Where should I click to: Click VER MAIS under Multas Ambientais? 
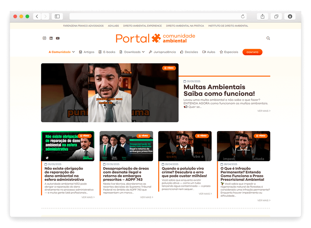coord(264,111)
